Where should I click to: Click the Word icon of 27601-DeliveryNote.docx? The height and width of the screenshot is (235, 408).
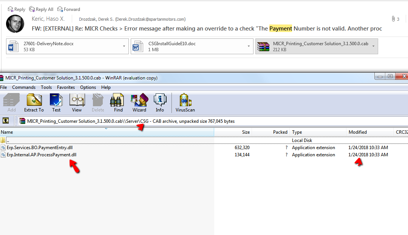click(x=13, y=46)
